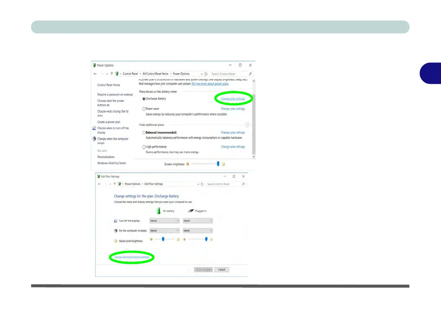Click Edit Plan Settings breadcrumb
This screenshot has width=441, height=311.
coord(154,184)
